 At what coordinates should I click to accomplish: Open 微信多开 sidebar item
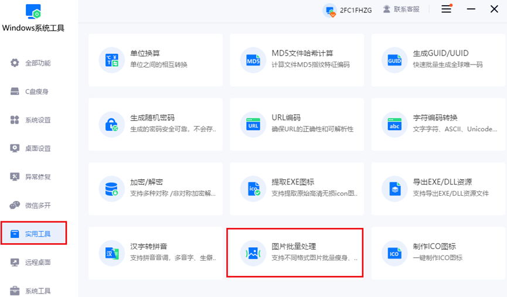(38, 205)
